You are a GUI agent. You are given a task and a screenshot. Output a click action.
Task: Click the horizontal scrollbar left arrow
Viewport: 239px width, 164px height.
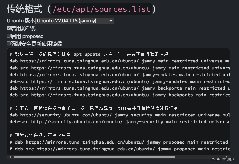11,157
